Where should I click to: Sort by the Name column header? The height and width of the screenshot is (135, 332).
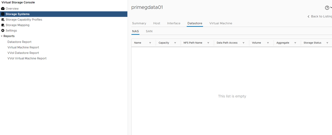tap(138, 43)
